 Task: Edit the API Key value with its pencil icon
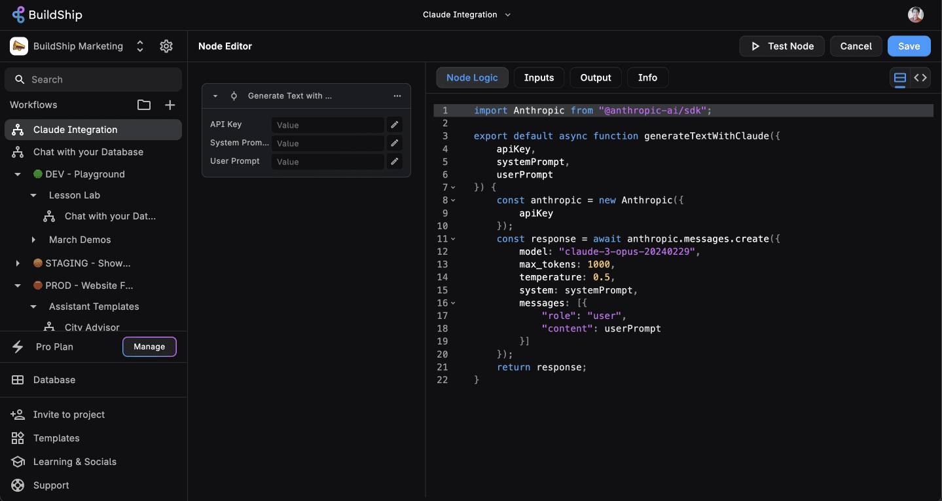point(394,124)
